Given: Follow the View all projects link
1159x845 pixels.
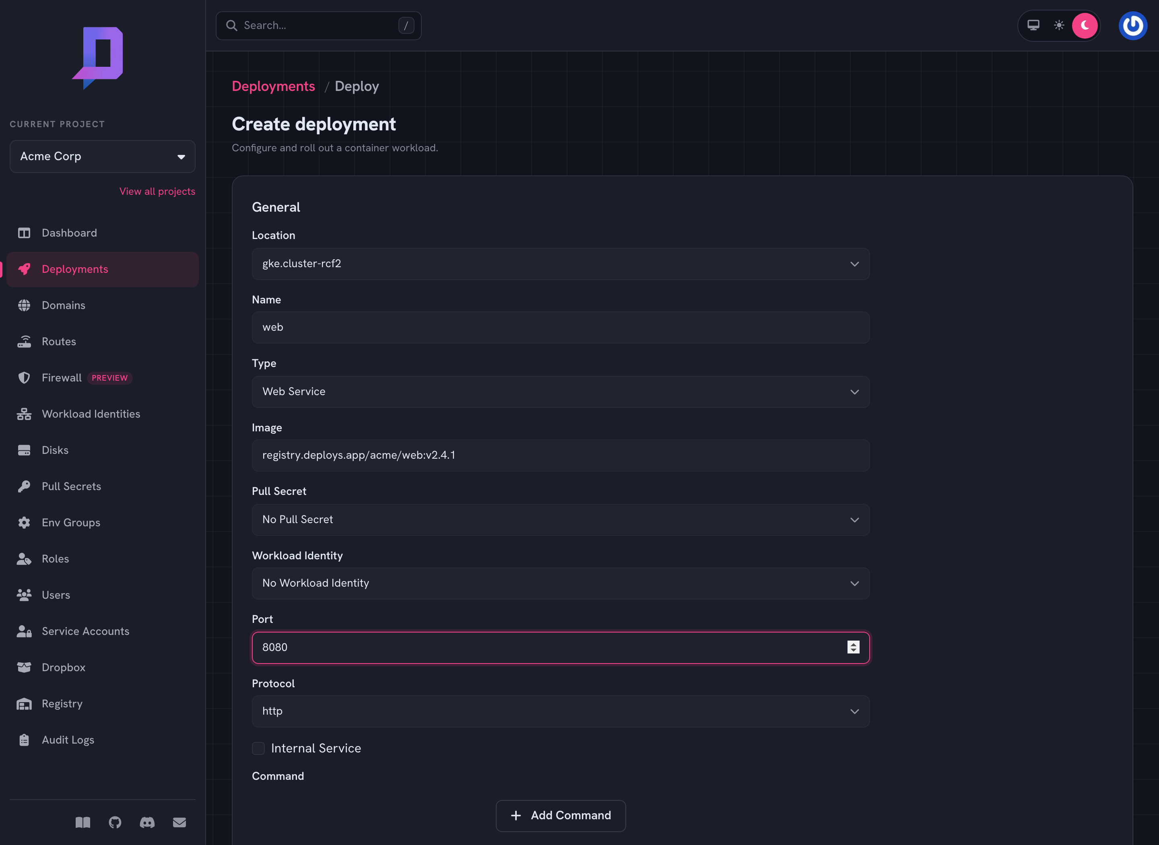Looking at the screenshot, I should tap(157, 191).
